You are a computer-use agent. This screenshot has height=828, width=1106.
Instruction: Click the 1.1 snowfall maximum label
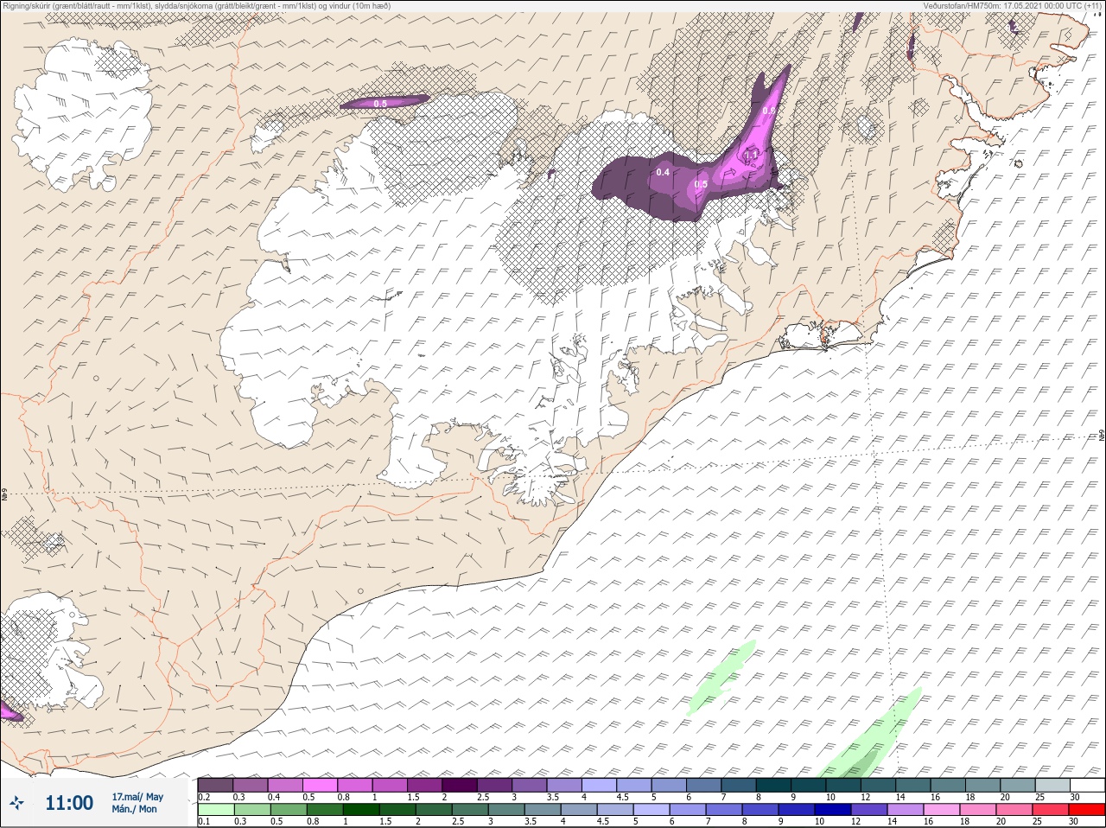pyautogui.click(x=752, y=155)
